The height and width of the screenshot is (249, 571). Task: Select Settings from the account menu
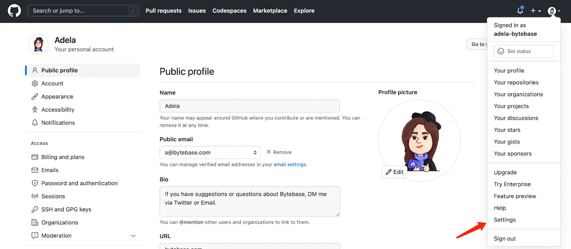pos(504,220)
